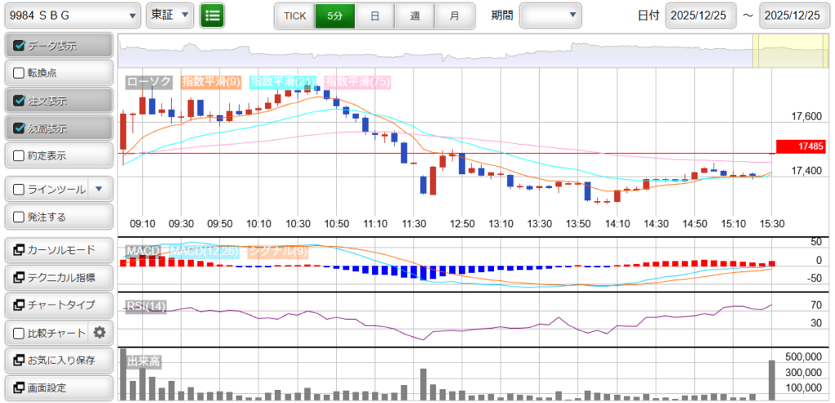Click the 比較チャート gear settings icon
This screenshot has height=403, width=835.
[x=99, y=332]
